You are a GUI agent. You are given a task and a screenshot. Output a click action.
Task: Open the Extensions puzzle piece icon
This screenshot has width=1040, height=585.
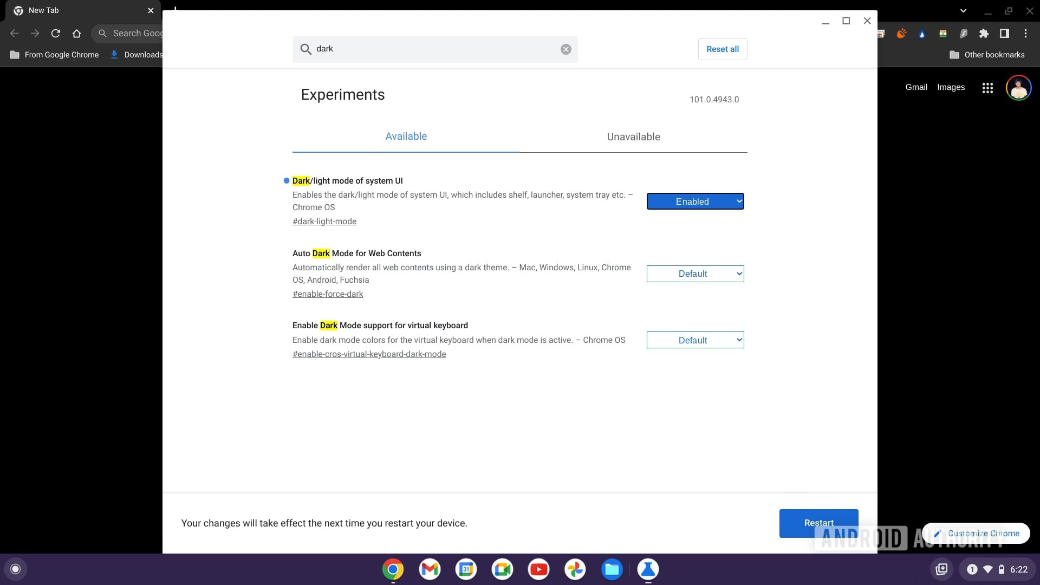pos(984,33)
